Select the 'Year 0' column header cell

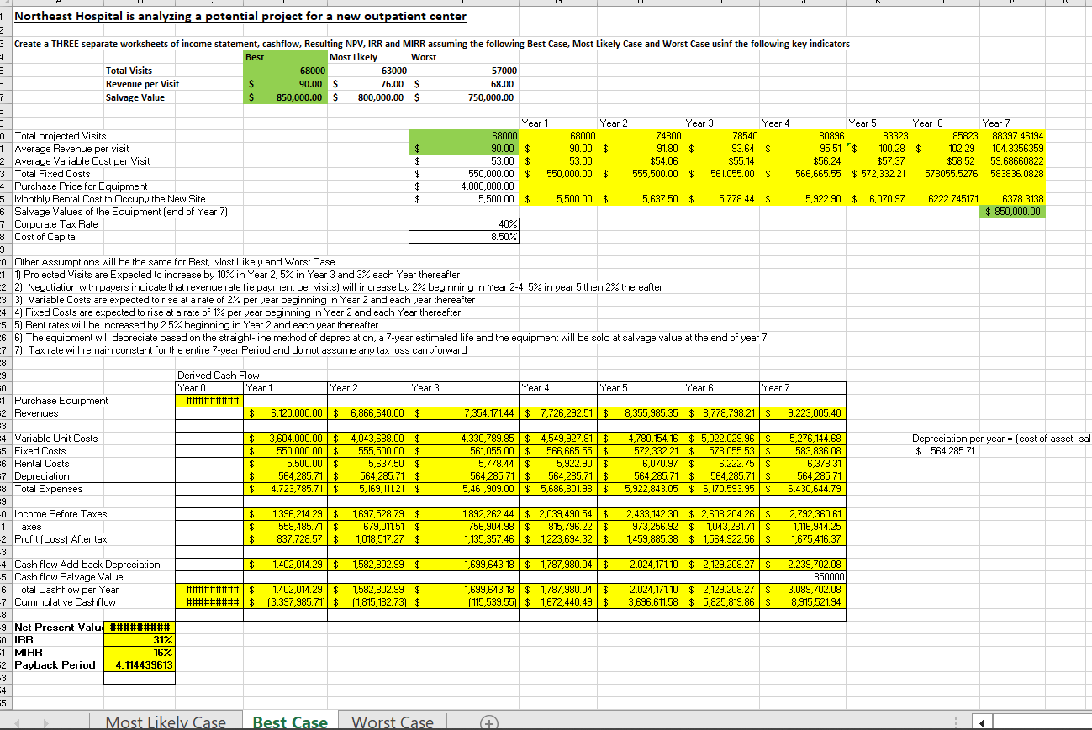pos(209,388)
